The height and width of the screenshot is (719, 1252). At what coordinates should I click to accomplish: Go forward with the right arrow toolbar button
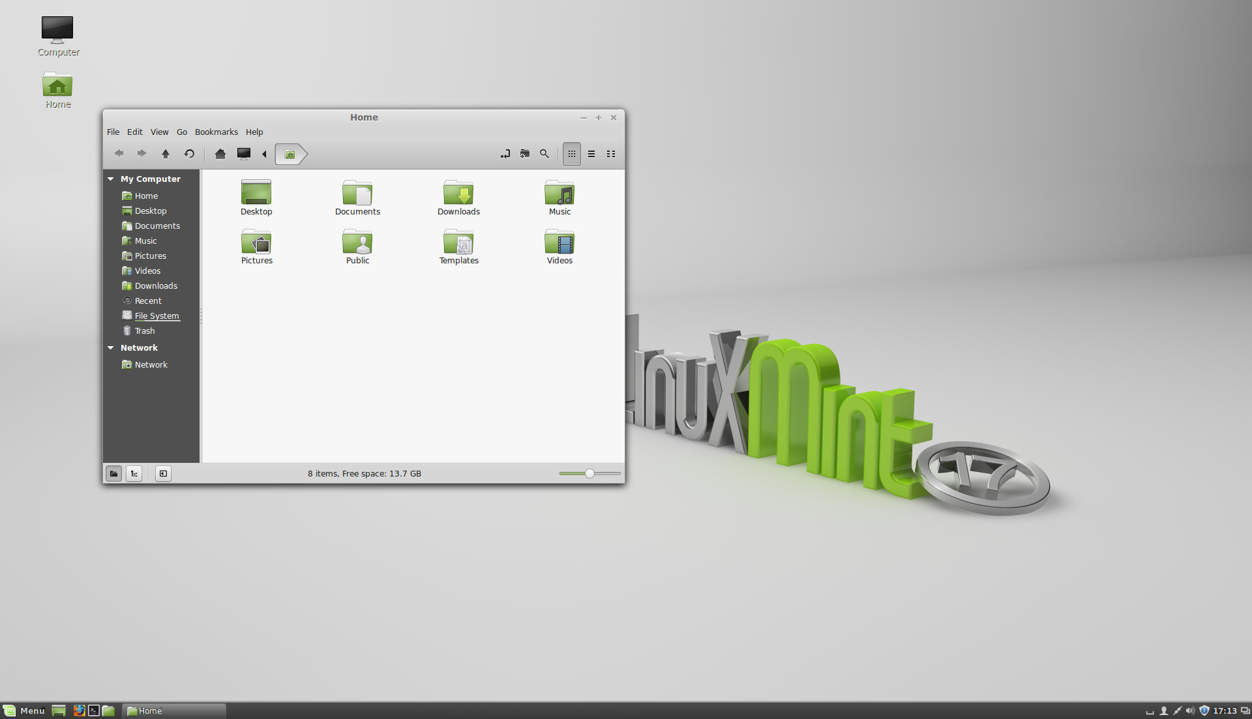point(142,154)
